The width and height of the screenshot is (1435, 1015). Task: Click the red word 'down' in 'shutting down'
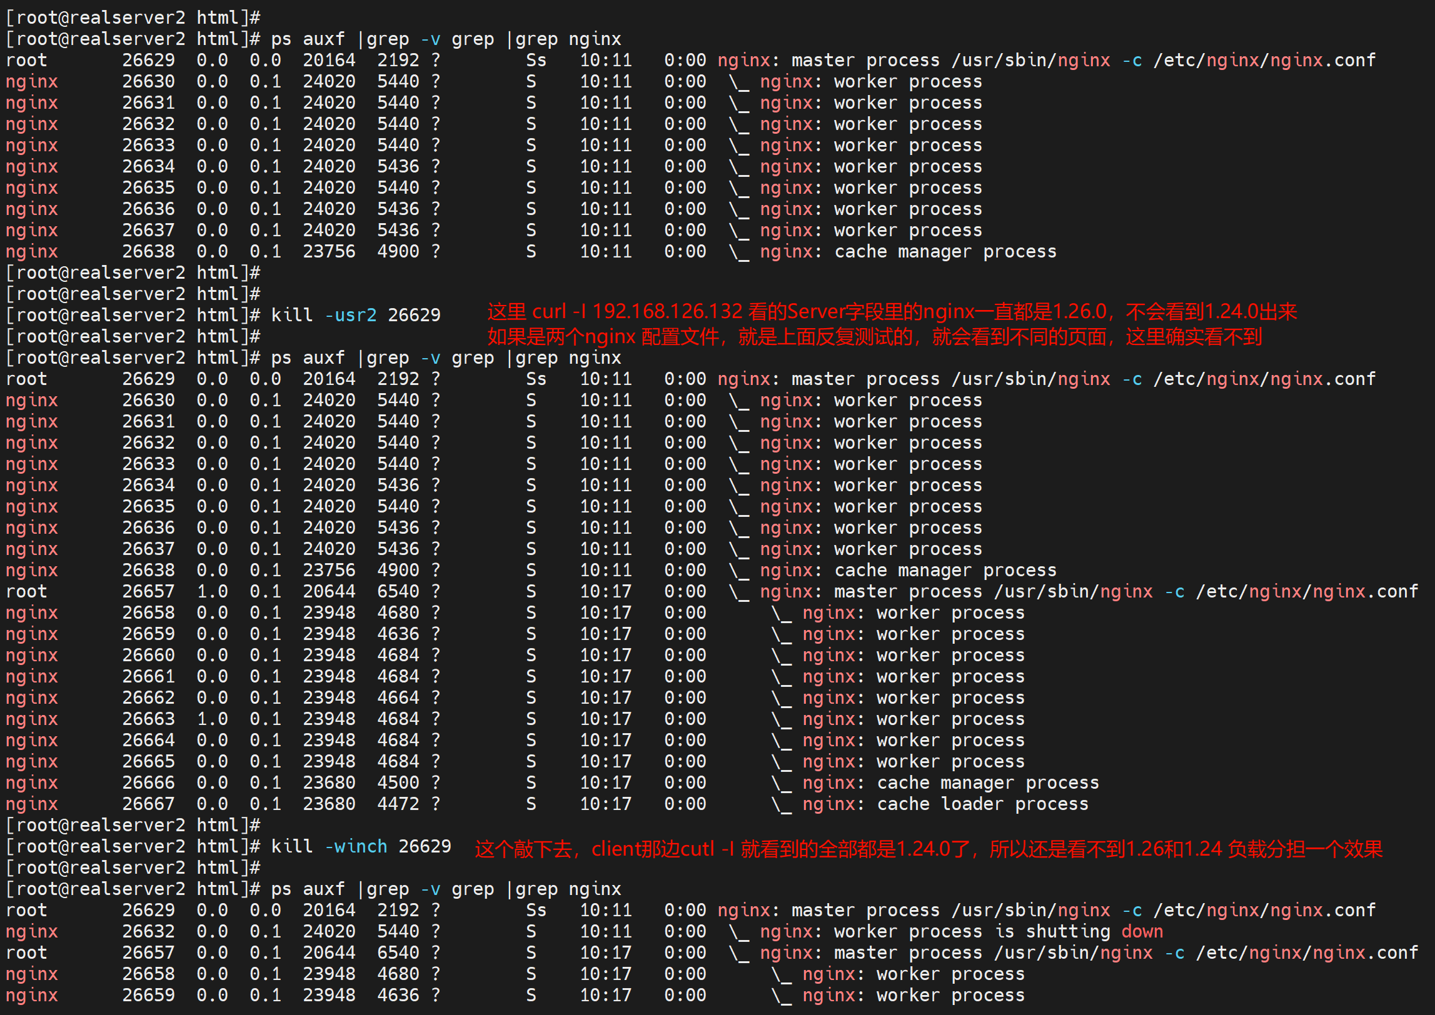[1142, 931]
